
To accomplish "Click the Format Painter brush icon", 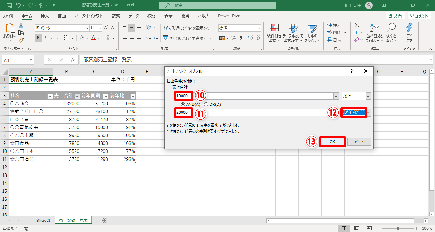I will coord(21,40).
